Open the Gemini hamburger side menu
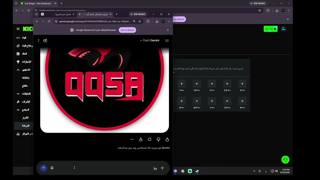Viewport: 320px width, 180px height. [167, 40]
